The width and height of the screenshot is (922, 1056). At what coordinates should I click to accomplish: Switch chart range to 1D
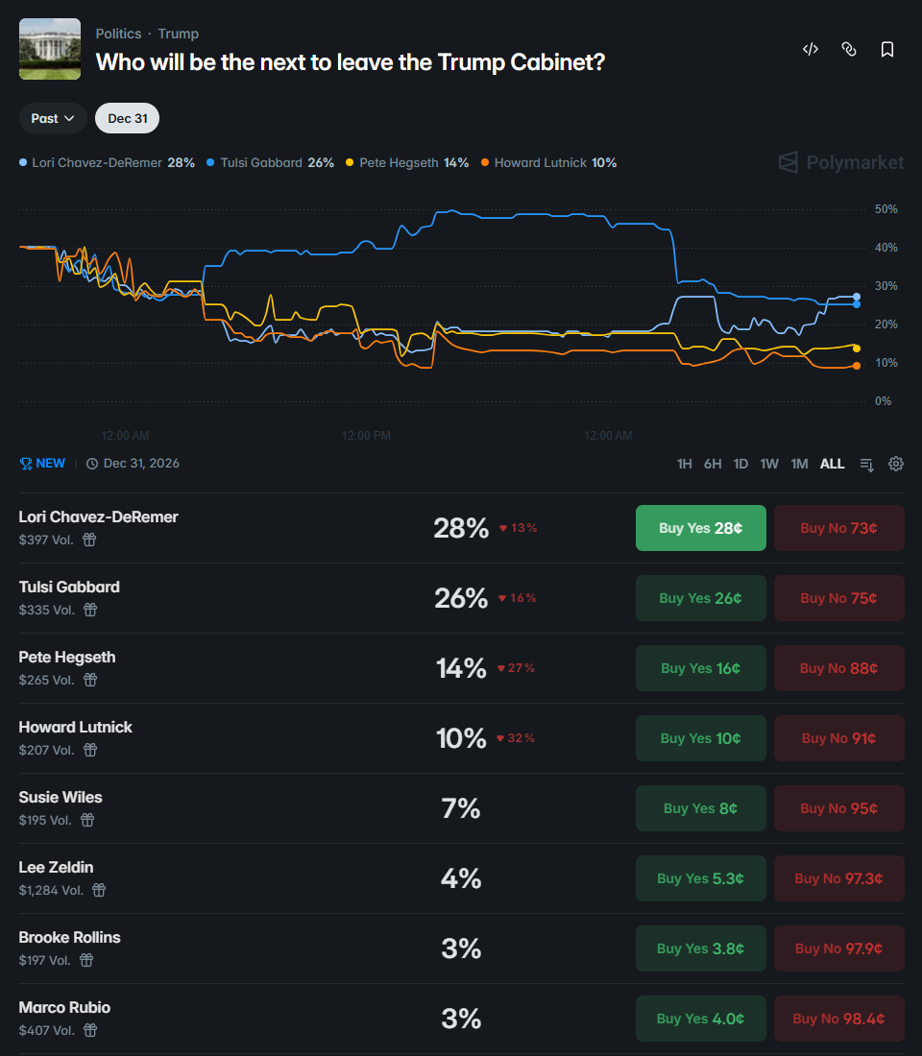740,464
